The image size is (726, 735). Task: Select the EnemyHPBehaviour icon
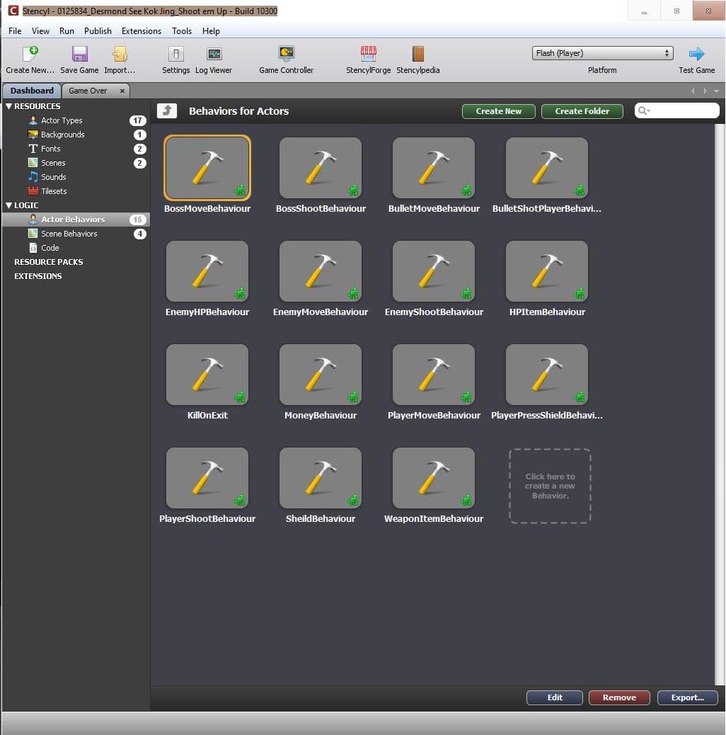pyautogui.click(x=207, y=271)
